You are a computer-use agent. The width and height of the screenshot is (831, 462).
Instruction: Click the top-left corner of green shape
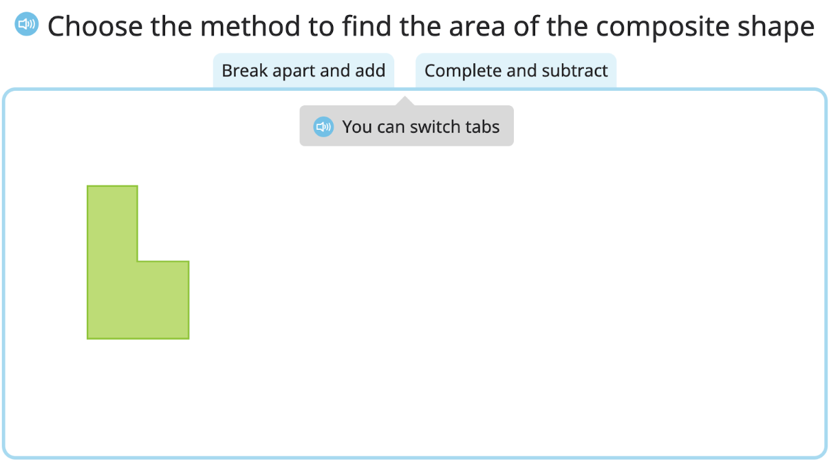[88, 186]
